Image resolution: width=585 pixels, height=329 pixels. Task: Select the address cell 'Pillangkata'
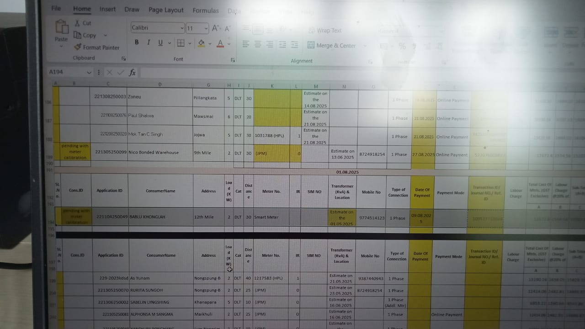208,98
